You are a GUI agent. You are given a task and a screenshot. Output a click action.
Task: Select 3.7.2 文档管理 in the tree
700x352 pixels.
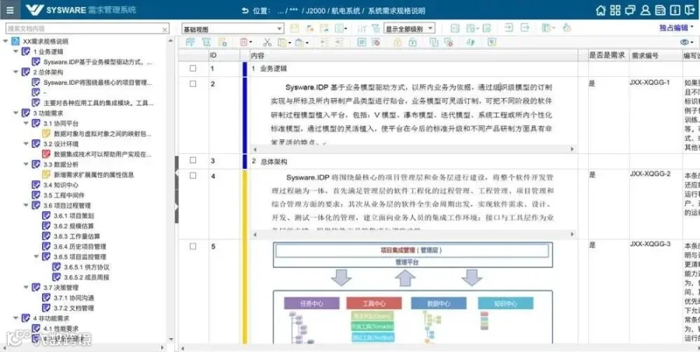[x=74, y=308]
